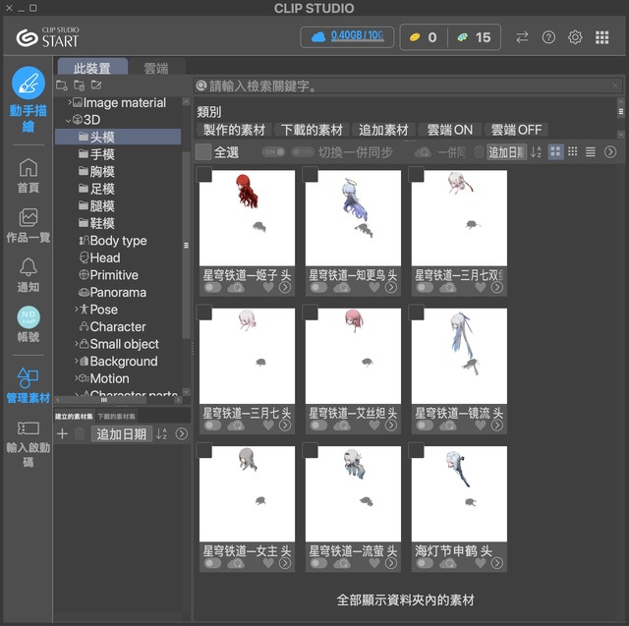Toggle sort order A-Z icon in toolbar

536,152
